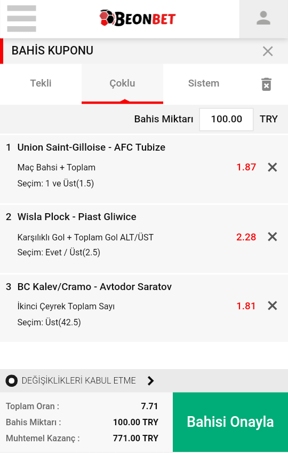This screenshot has width=288, height=453.
Task: Click the Beonbet logo
Action: pos(138,18)
